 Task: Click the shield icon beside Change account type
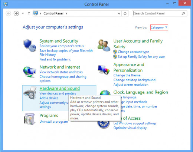pyautogui.click(x=115, y=52)
